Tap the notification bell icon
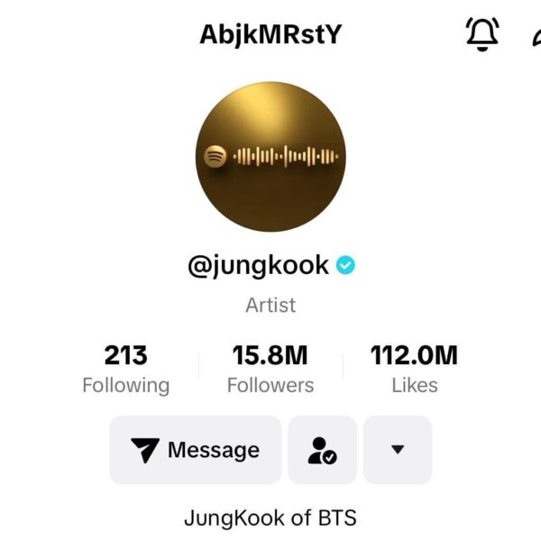 point(482,34)
